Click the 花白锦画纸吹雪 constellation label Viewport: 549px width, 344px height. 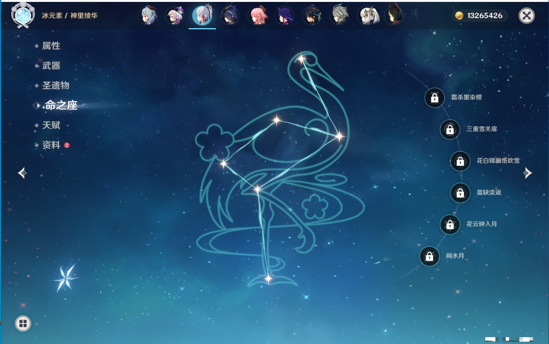click(498, 160)
